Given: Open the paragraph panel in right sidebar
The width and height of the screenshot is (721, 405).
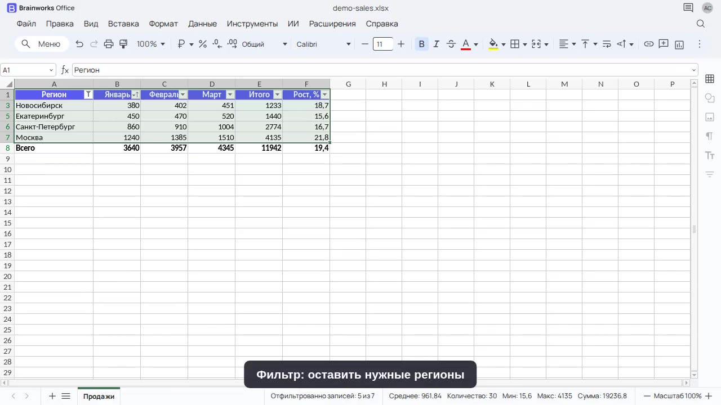Looking at the screenshot, I should click(x=710, y=136).
